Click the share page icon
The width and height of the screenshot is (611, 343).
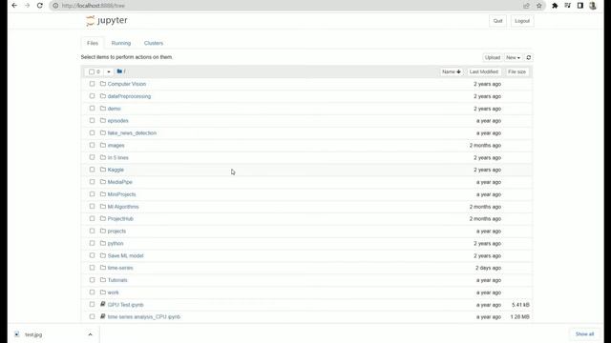click(526, 6)
